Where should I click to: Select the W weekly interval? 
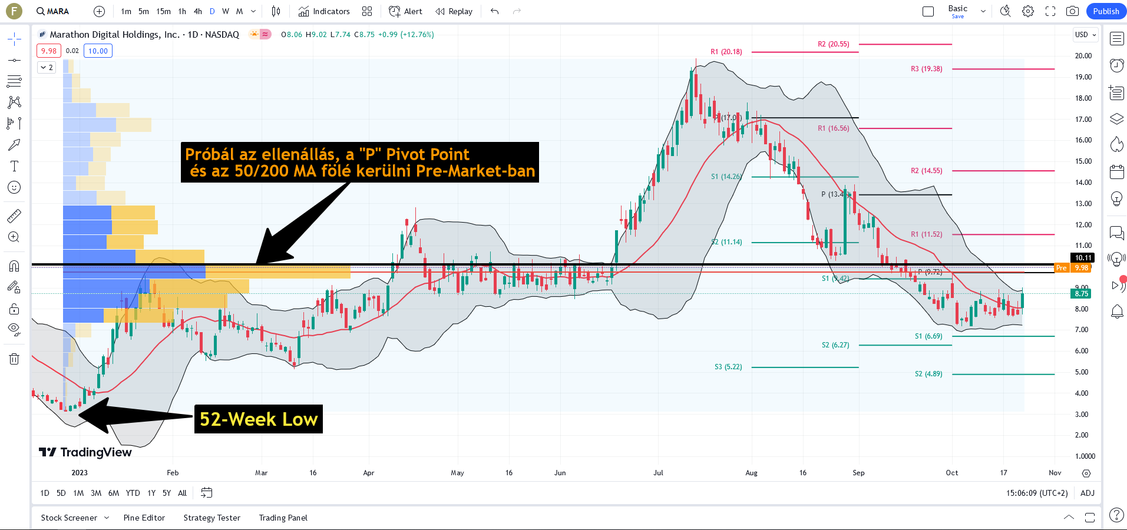click(x=225, y=11)
